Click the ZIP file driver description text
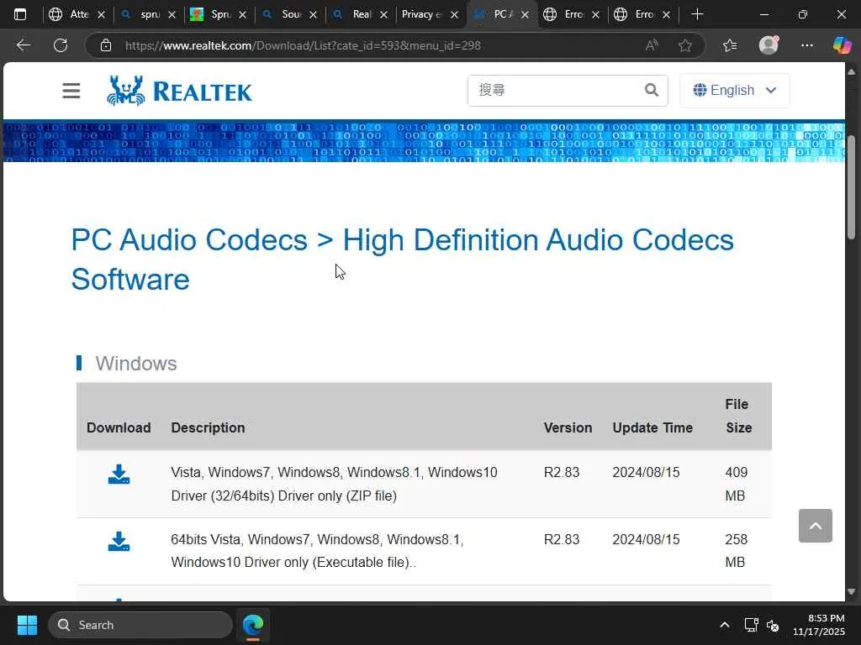 tap(334, 484)
